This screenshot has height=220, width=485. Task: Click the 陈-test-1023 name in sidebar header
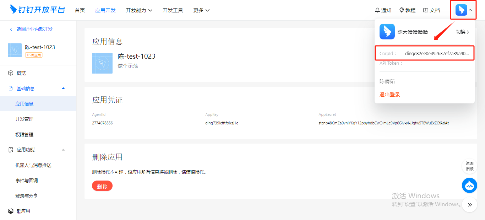[40, 47]
